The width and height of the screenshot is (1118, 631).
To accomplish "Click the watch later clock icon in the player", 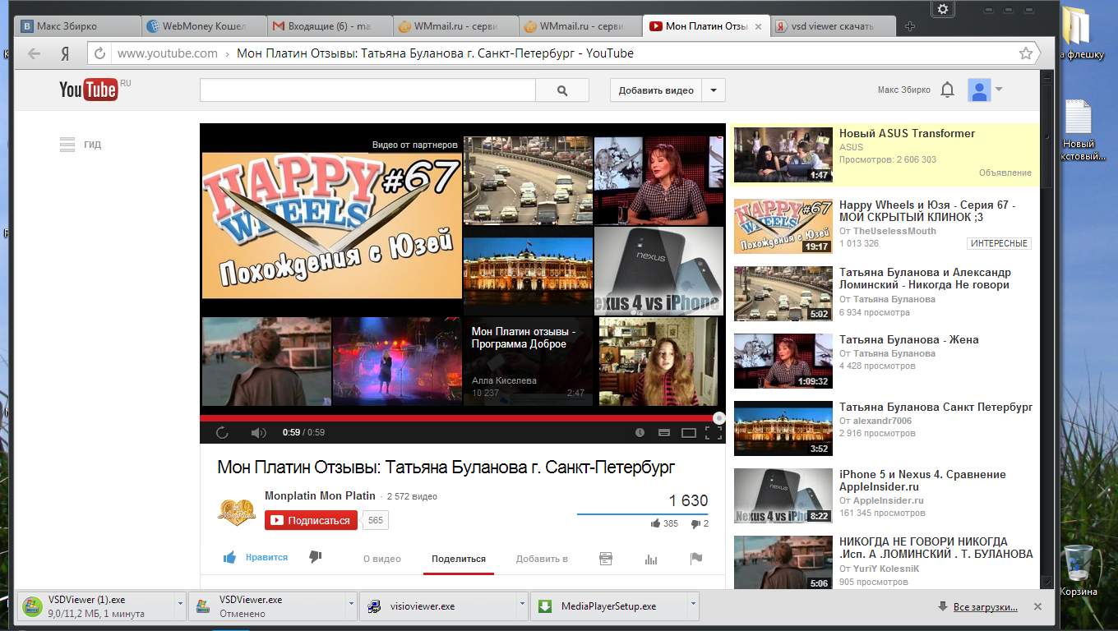I will tap(640, 433).
